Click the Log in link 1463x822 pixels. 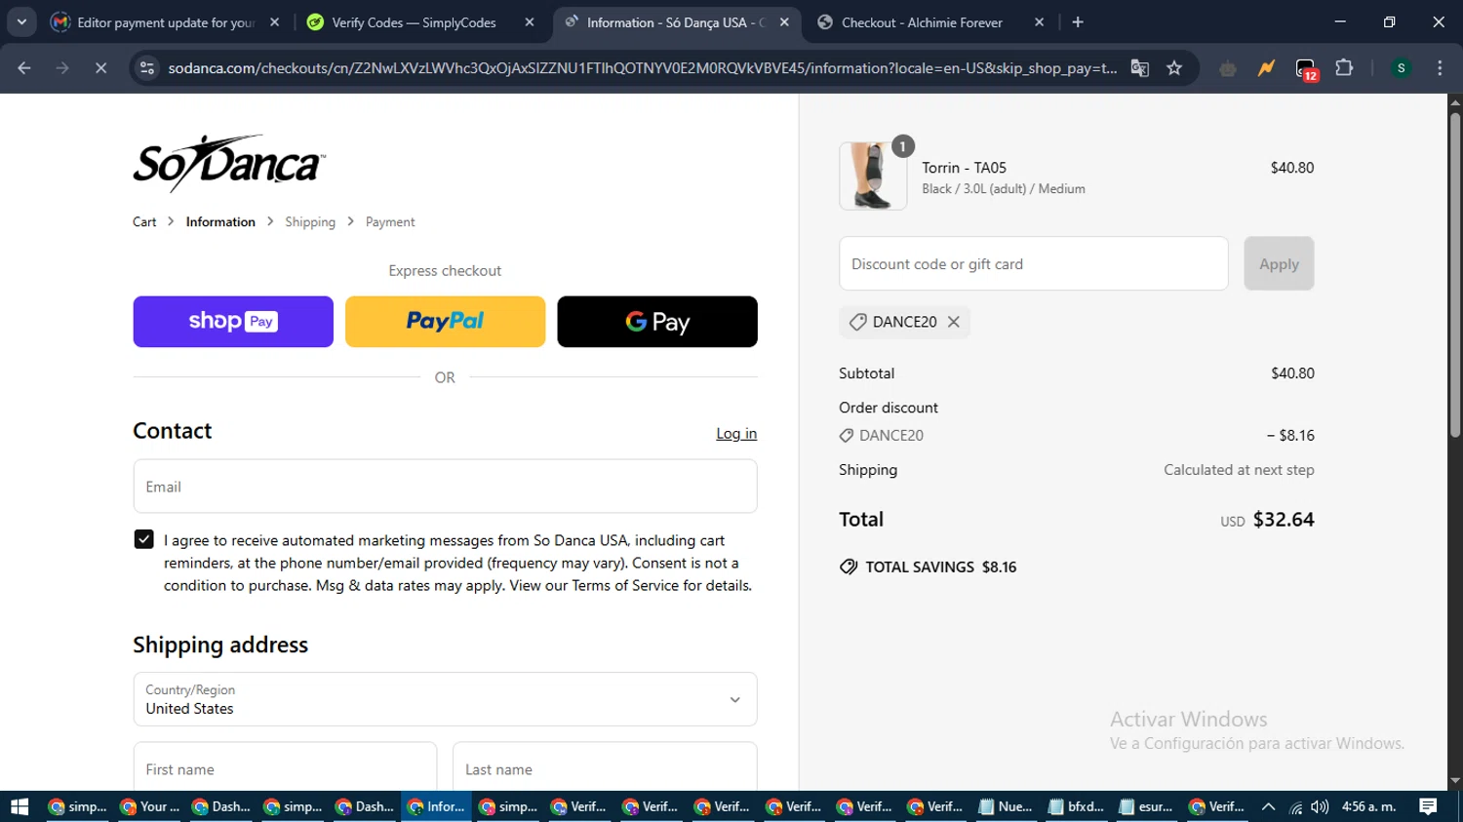coord(736,433)
